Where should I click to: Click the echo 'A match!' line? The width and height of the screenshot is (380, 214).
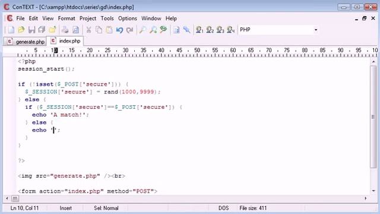[61, 115]
